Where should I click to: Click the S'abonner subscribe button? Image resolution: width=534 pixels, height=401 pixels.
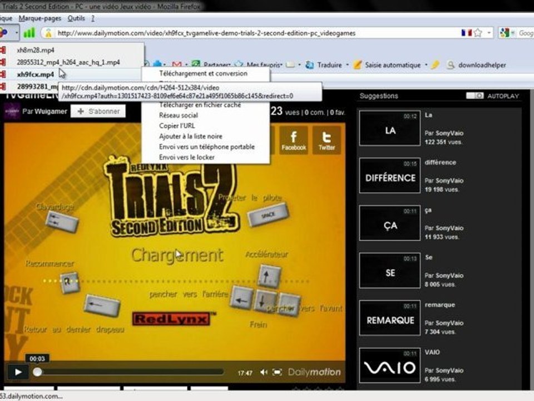[98, 111]
